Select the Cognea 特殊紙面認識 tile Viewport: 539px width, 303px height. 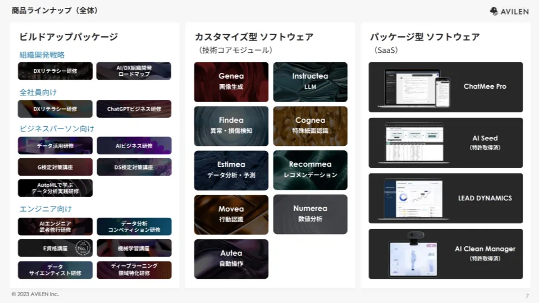(x=310, y=126)
